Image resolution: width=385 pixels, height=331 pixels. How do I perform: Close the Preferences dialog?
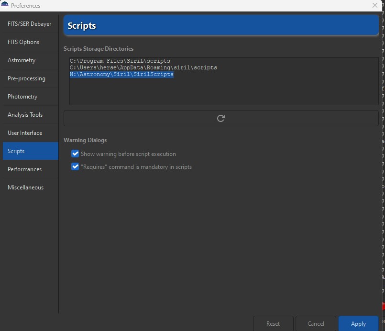click(374, 5)
